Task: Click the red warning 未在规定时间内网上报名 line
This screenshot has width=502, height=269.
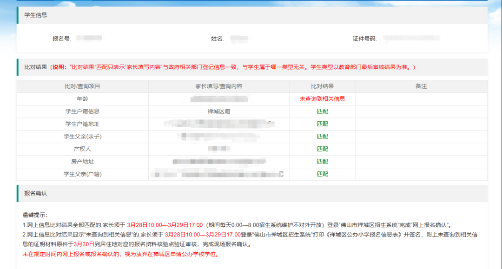Action: (121, 254)
